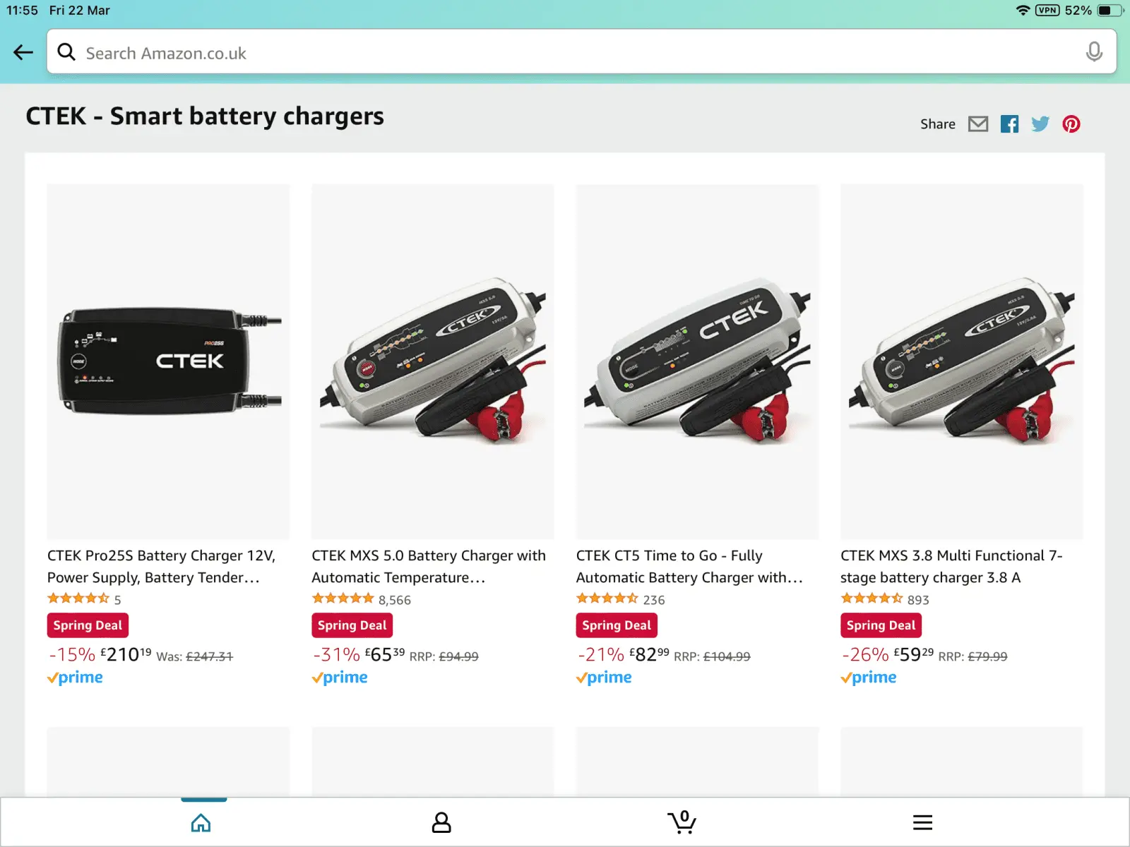Tap the back arrow icon
1130x847 pixels.
(23, 52)
